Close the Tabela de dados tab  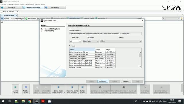coord(16,15)
